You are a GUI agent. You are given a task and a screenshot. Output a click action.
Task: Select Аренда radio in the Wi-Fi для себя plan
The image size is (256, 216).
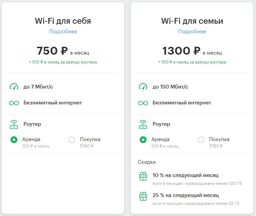[14, 140]
